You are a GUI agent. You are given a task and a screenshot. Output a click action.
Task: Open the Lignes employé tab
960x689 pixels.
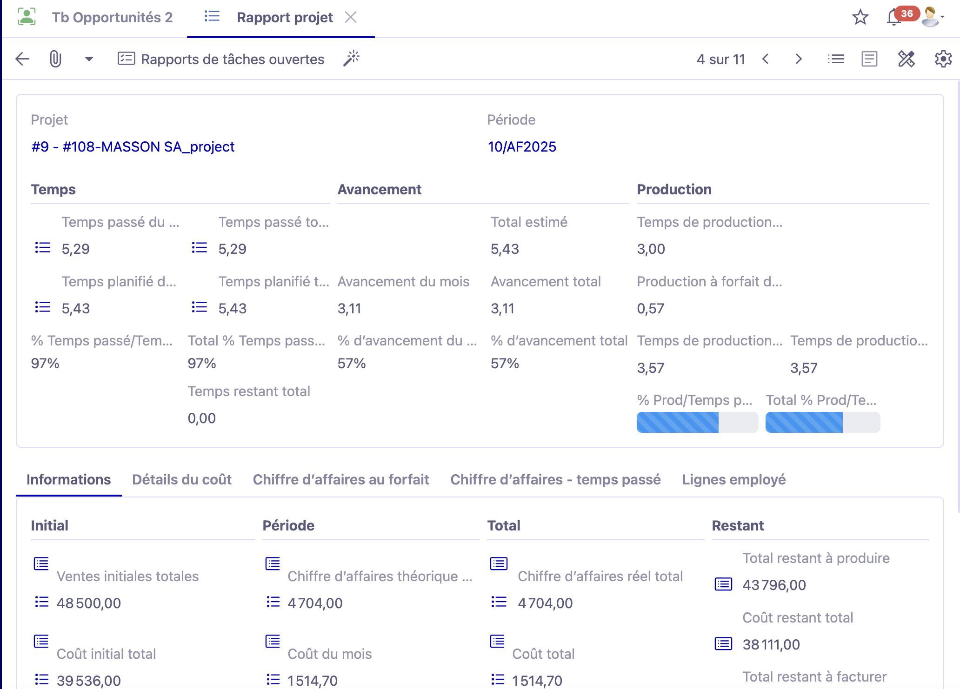pos(733,479)
